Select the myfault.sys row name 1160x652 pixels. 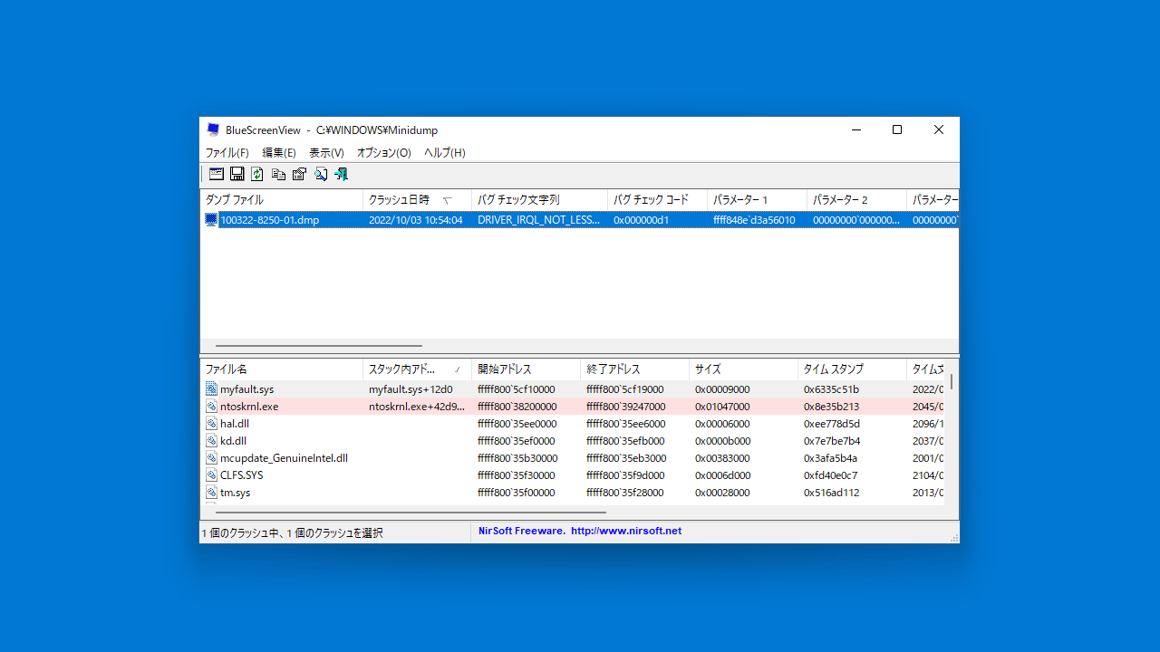tap(246, 389)
